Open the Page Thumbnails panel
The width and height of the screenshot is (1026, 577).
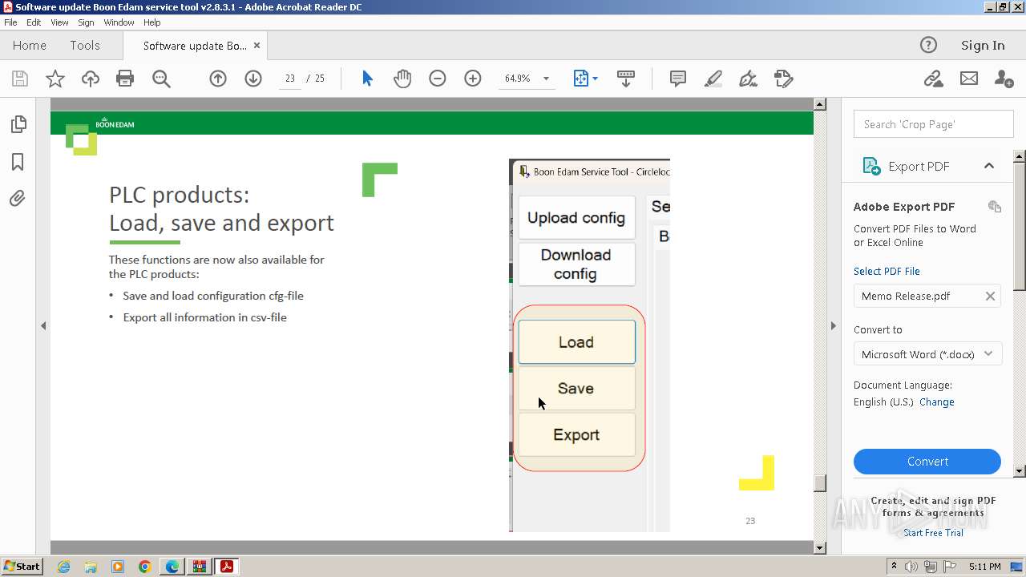18,124
